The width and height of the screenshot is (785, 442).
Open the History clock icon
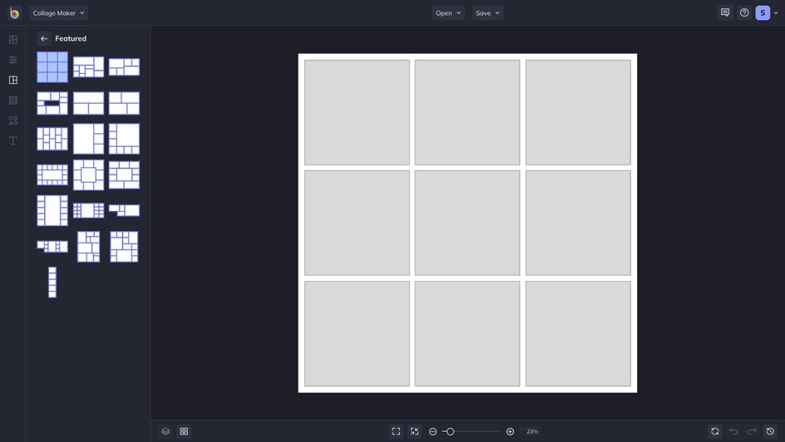point(771,431)
